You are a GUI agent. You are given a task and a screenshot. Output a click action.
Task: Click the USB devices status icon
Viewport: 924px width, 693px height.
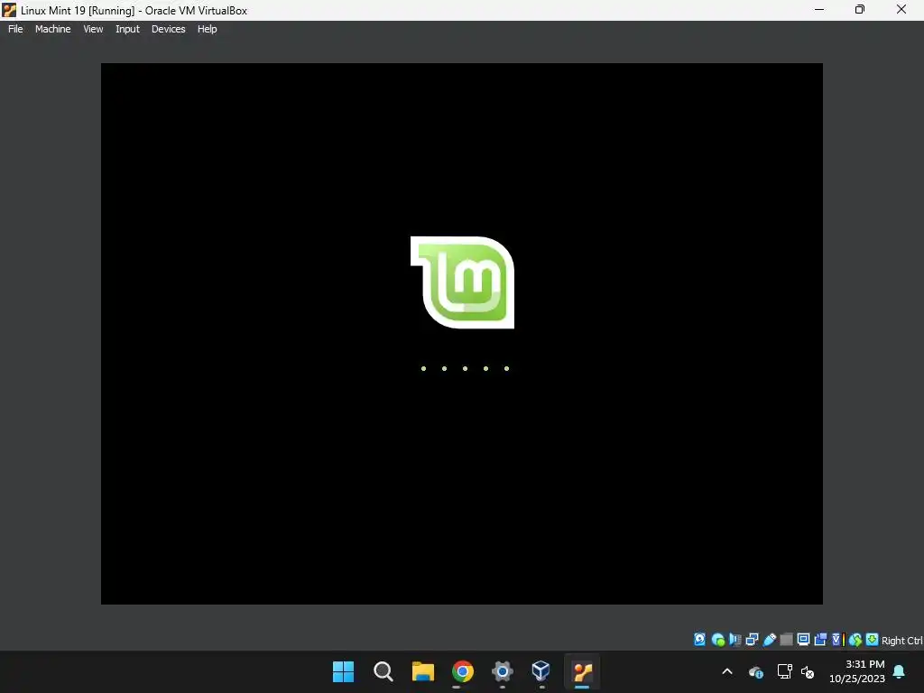(x=770, y=640)
